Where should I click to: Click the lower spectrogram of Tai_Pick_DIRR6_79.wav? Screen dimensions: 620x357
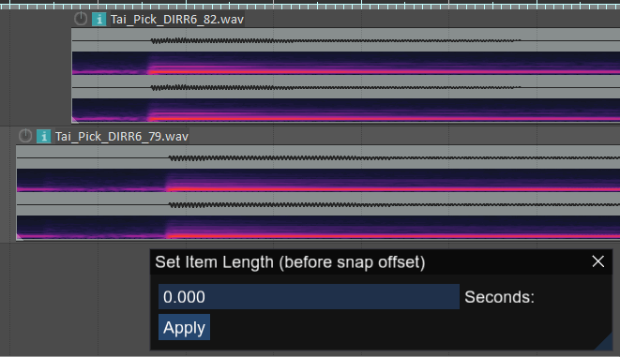318,227
